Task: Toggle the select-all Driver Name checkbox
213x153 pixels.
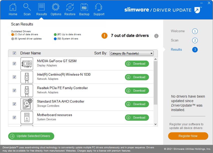Action: 14,53
